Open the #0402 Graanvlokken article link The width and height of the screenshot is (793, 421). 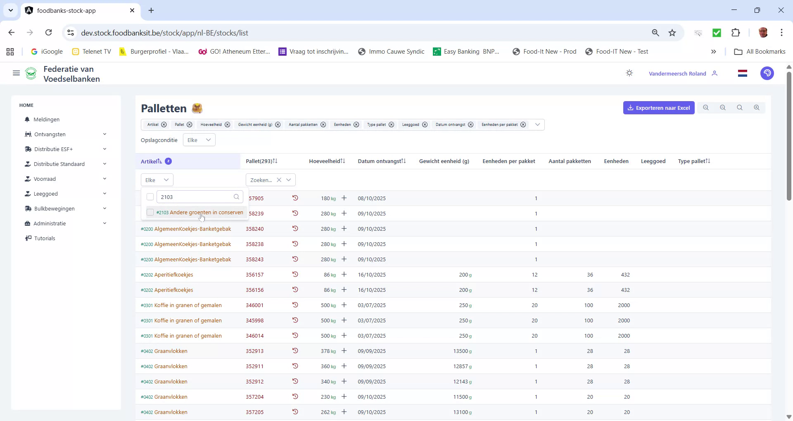point(164,351)
